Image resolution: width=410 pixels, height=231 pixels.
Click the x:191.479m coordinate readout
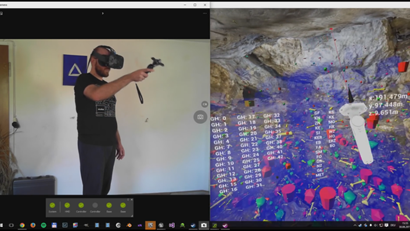tap(388, 97)
